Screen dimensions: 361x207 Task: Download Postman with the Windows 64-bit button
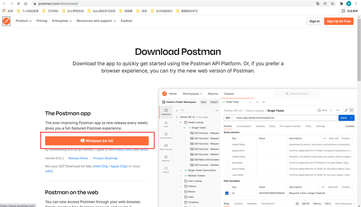point(97,141)
